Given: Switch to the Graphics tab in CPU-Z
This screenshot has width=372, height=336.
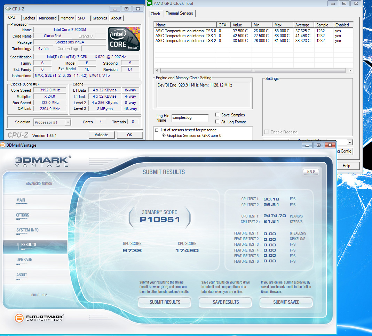Looking at the screenshot, I should click(100, 18).
